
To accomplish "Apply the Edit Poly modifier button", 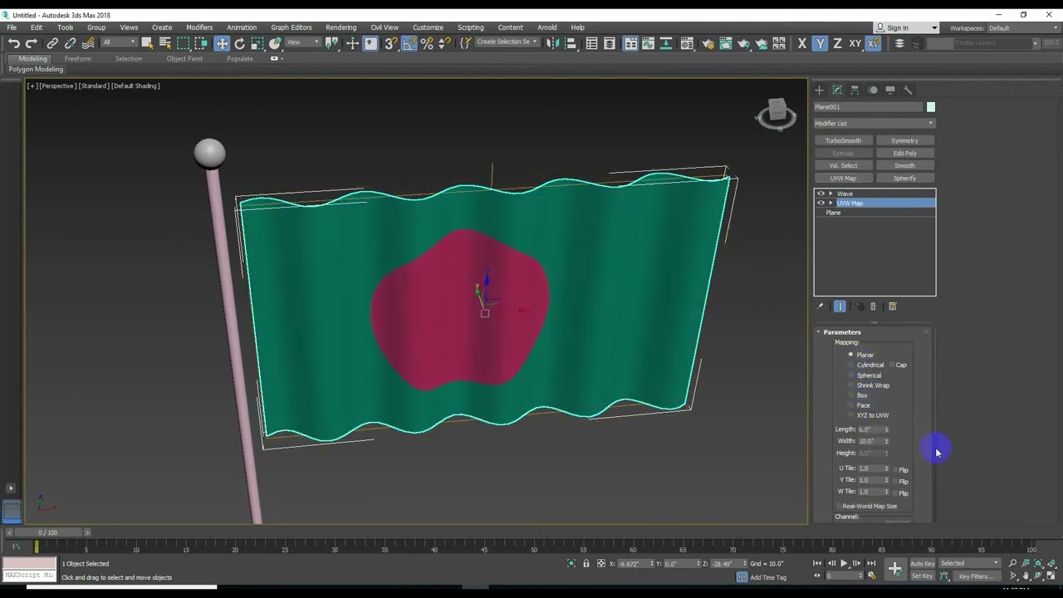I will click(x=904, y=153).
